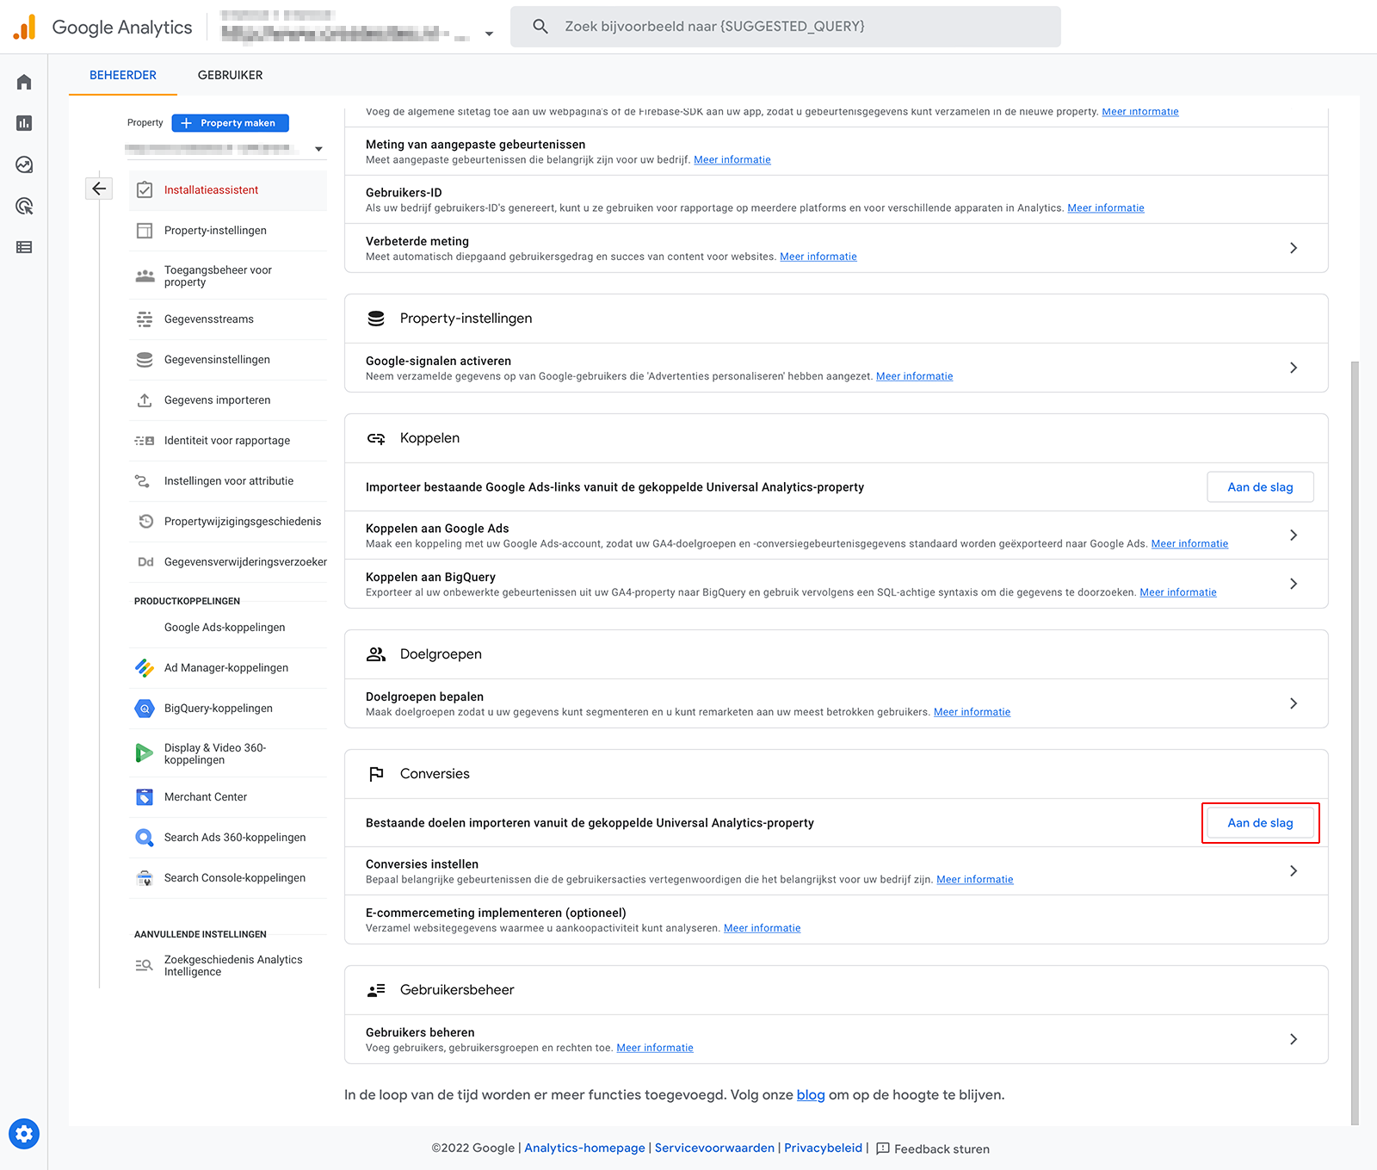Click the Dd Gegevensverwijderingsverzoeken icon
1377x1170 pixels.
pyautogui.click(x=145, y=562)
